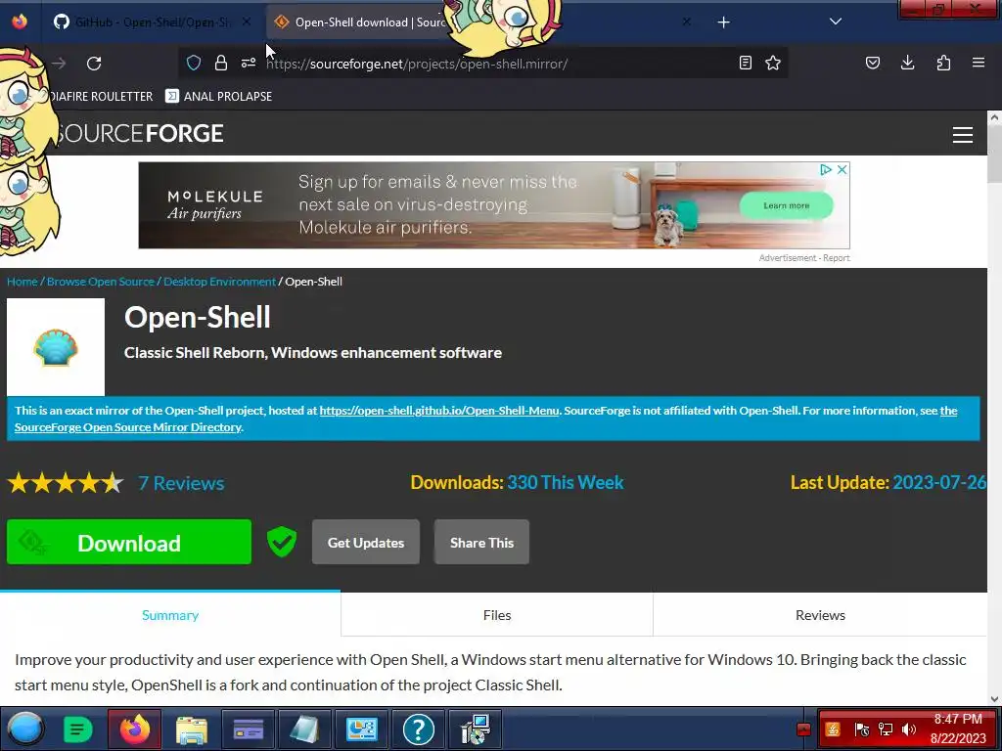The height and width of the screenshot is (751, 1002).
Task: Click the Firefox taskbar icon
Action: pos(135,729)
